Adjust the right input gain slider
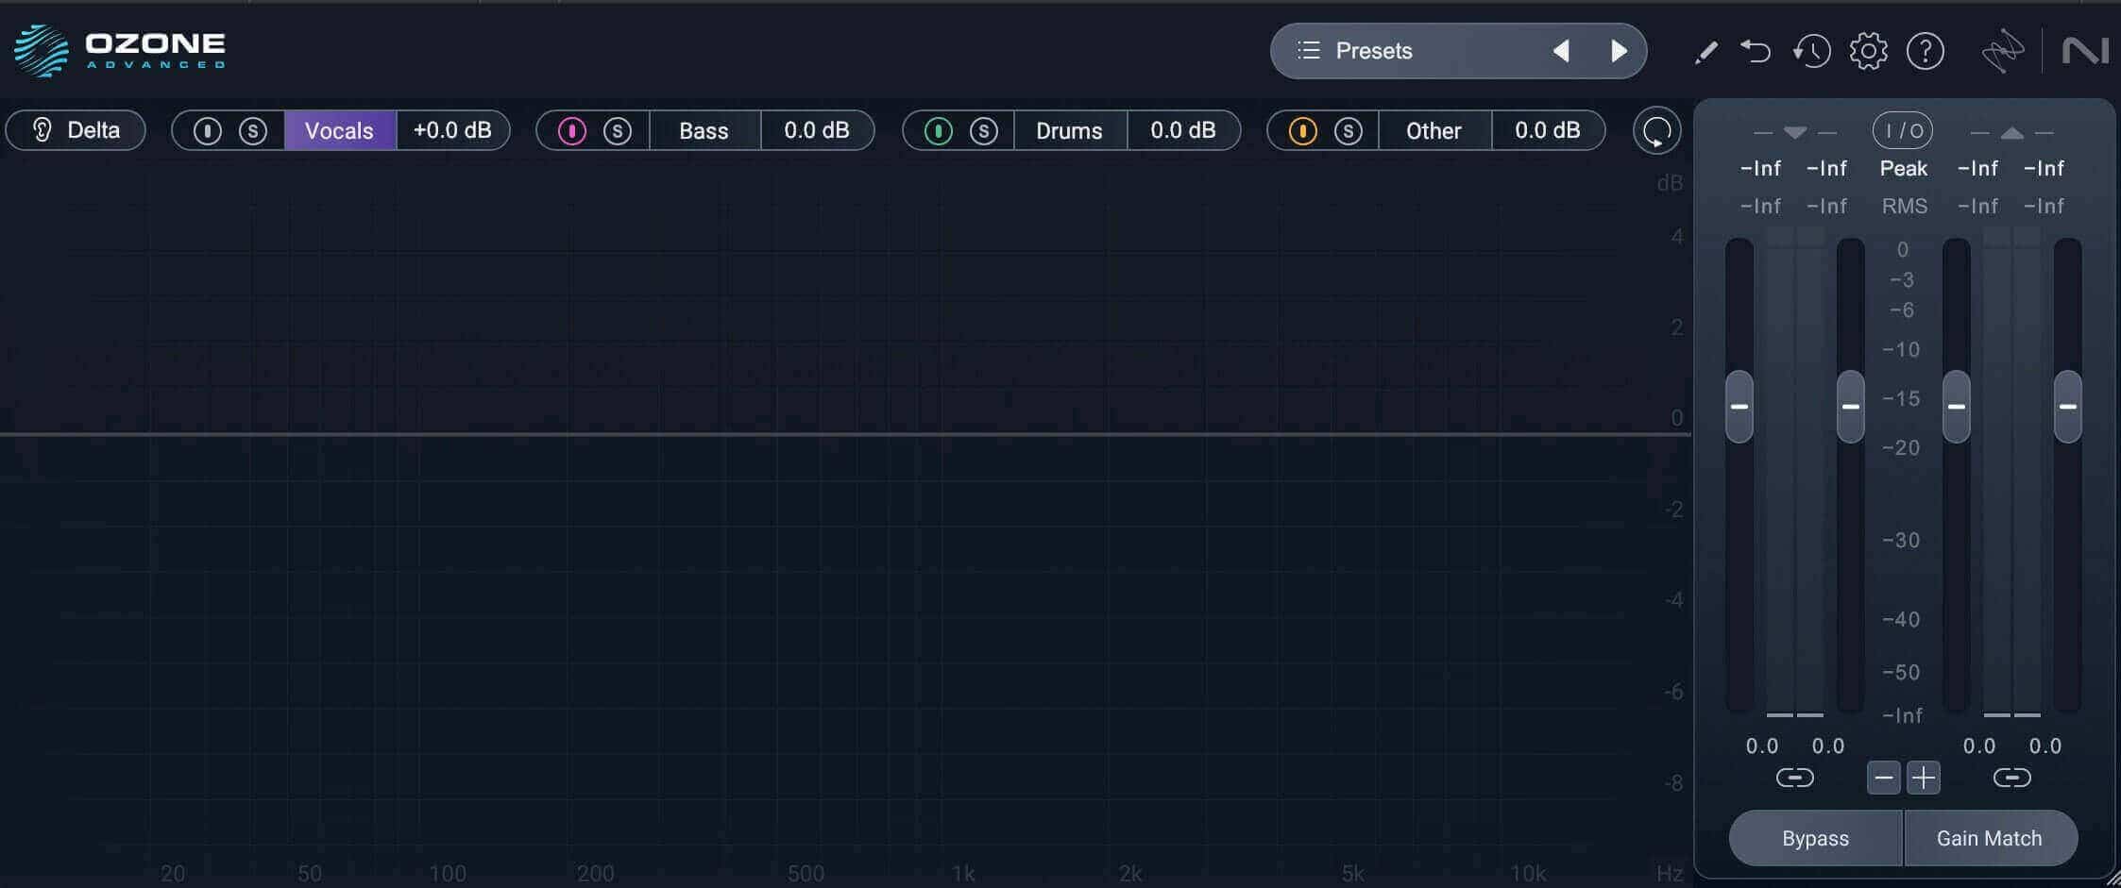 tap(1851, 407)
